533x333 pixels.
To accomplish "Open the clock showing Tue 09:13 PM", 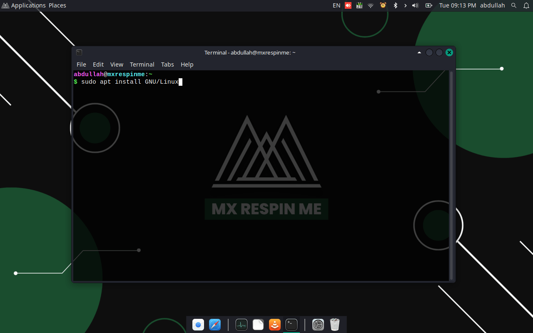I will click(458, 5).
